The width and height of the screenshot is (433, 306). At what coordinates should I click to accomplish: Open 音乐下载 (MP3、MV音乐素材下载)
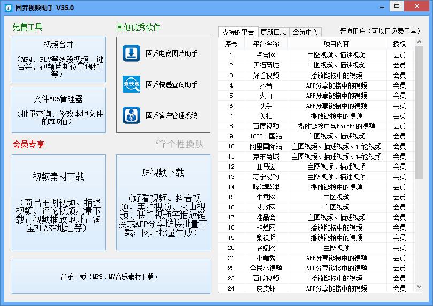[x=111, y=277]
